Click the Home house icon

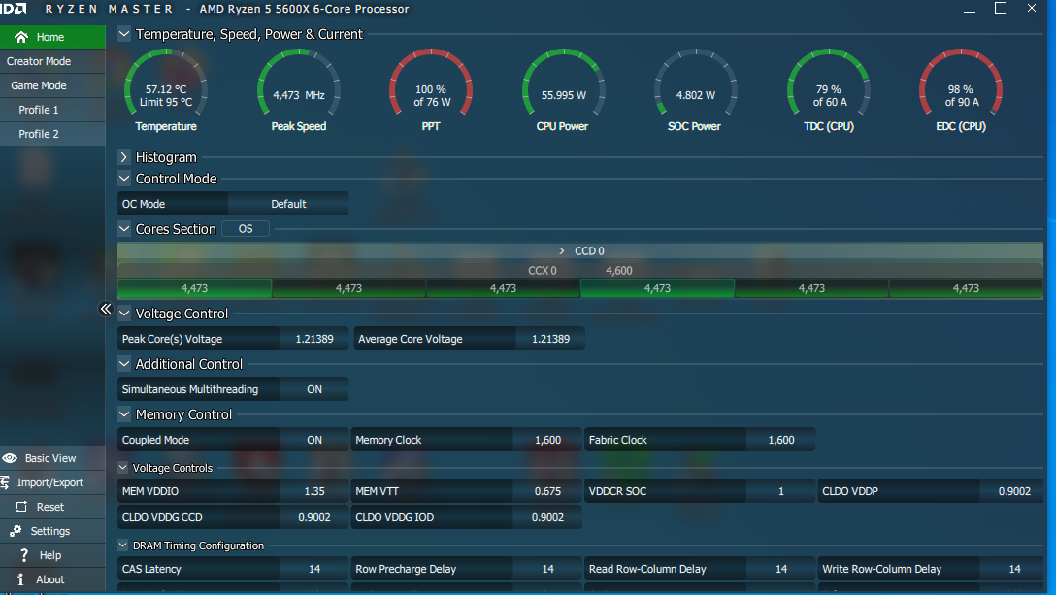point(21,37)
